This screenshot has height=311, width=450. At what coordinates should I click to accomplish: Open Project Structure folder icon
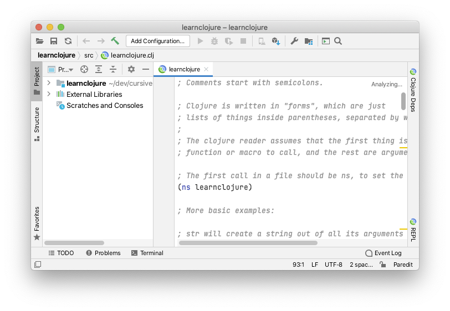pos(309,42)
